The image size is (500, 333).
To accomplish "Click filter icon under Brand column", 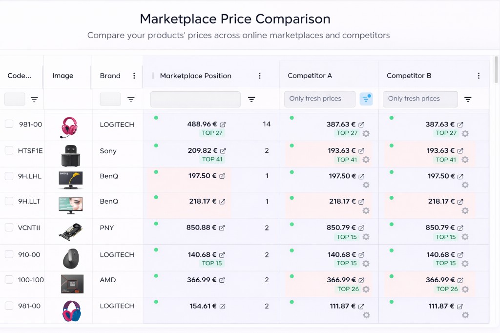I will pyautogui.click(x=131, y=99).
